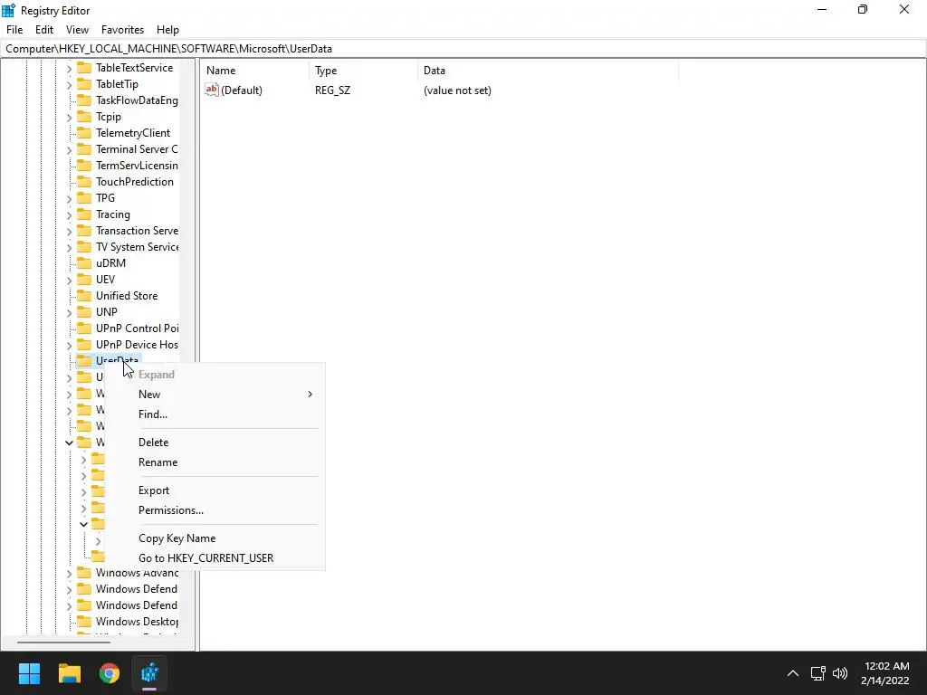This screenshot has width=927, height=695.
Task: Open the New submenu arrow
Action: (310, 395)
